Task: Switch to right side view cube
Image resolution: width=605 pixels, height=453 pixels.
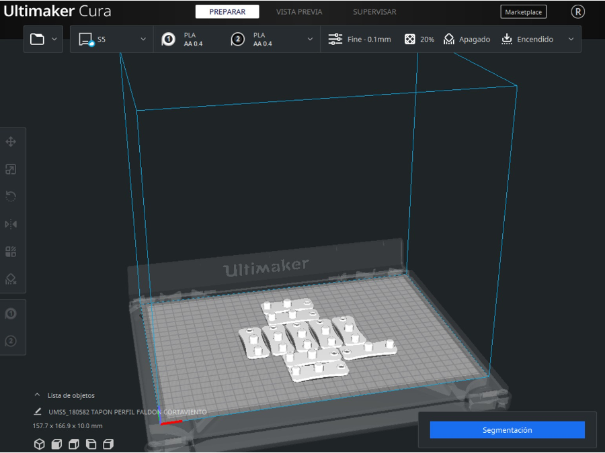Action: (108, 444)
